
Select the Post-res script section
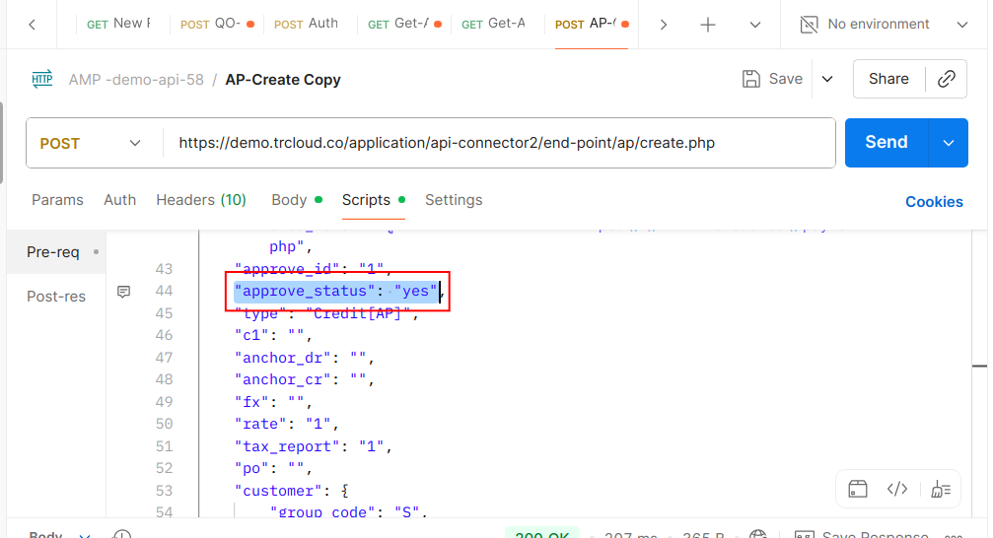click(x=56, y=297)
